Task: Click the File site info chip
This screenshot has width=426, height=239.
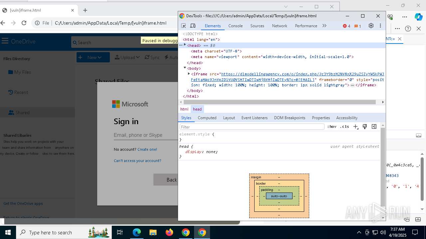Action: tap(42, 23)
